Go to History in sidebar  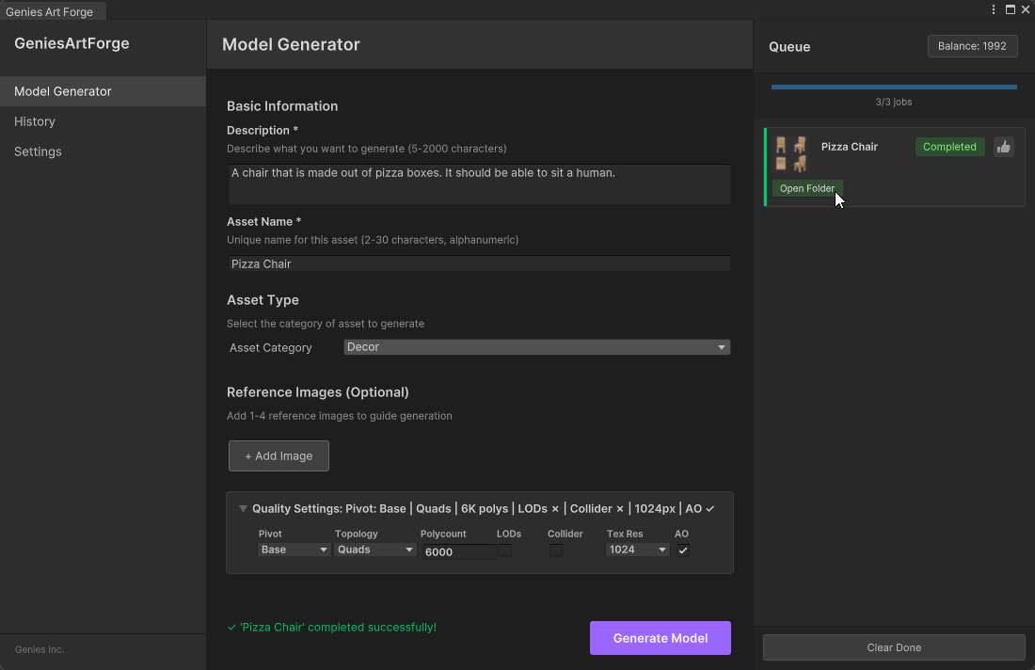[x=35, y=121]
